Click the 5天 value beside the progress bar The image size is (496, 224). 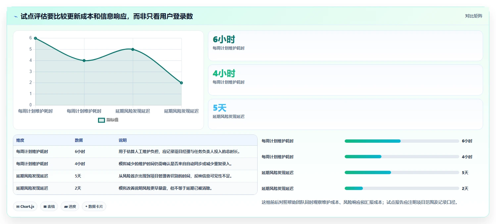pos(465,173)
